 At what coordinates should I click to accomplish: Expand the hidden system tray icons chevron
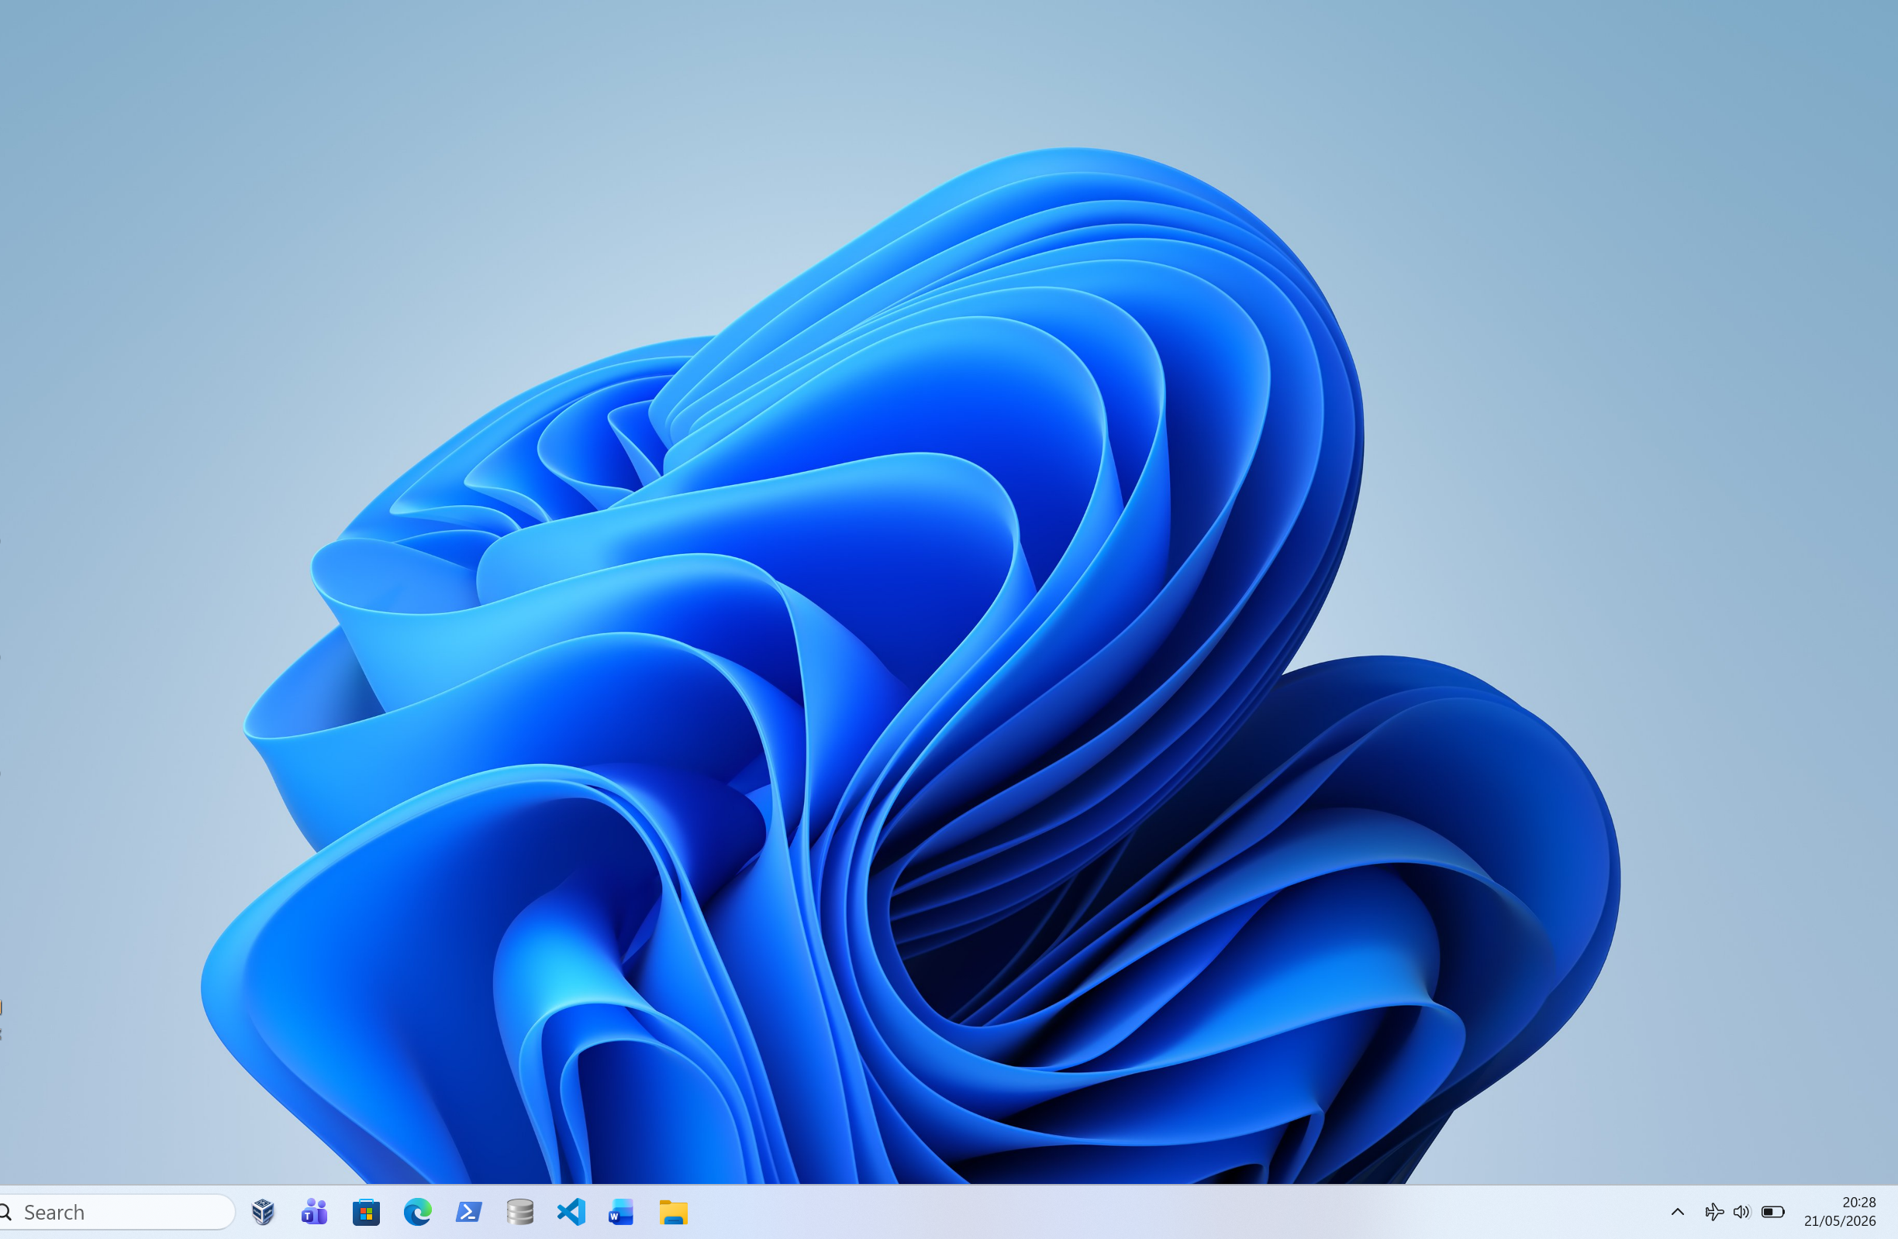pos(1678,1212)
